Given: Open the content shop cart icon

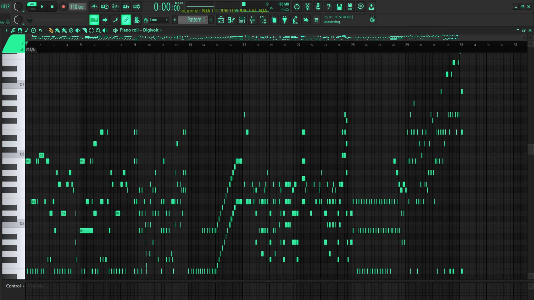Looking at the screenshot, I should tap(316, 20).
